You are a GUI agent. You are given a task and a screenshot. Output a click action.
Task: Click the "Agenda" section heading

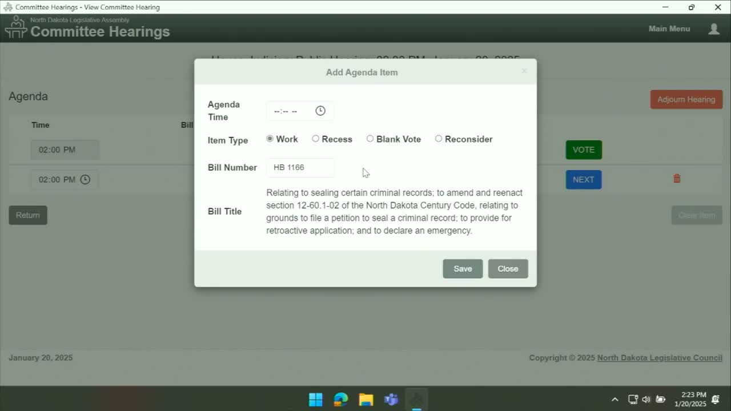point(28,96)
